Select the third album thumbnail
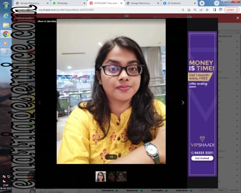241x193 pixels. pos(121,177)
